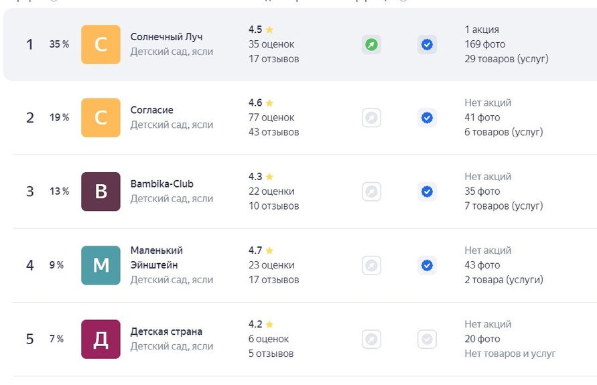Click the inactive verified badge for Детская страна
Viewport: 597px width, 385px height.
pos(427,339)
